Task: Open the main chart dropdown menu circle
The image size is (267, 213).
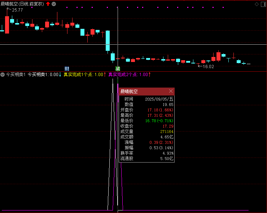Action: [54, 4]
